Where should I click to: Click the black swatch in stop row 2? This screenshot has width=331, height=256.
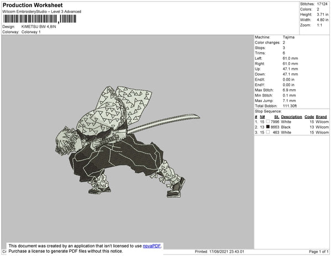268,127
